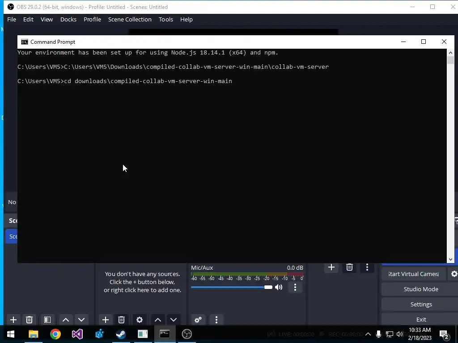Open the notification center icon
The height and width of the screenshot is (343, 458).
pyautogui.click(x=444, y=334)
